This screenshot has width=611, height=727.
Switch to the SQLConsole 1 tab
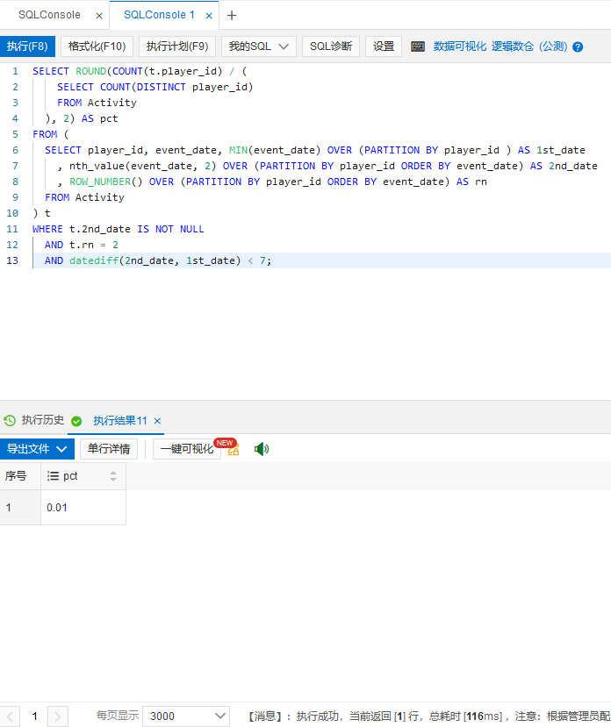(x=159, y=15)
